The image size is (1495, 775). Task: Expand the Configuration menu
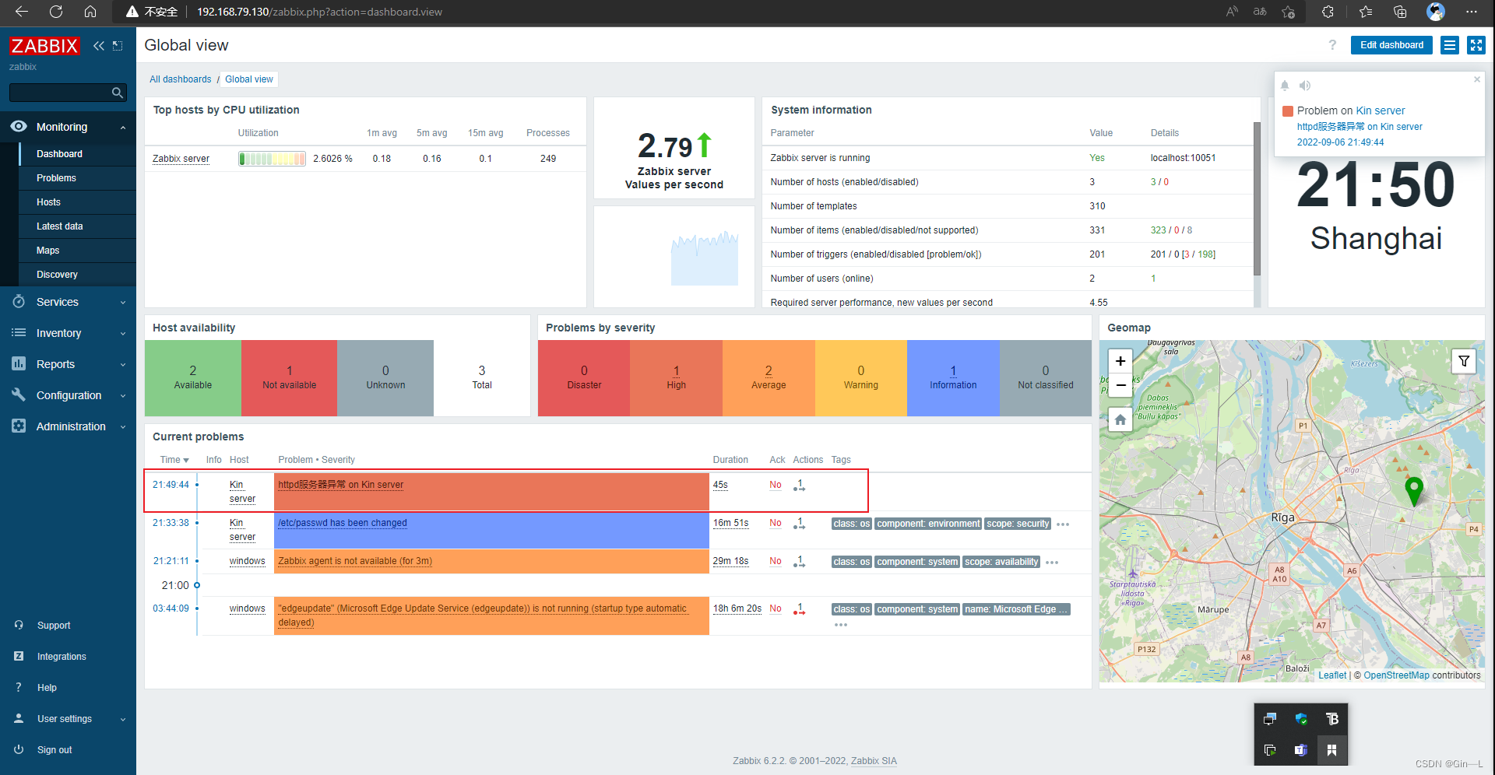(x=68, y=395)
